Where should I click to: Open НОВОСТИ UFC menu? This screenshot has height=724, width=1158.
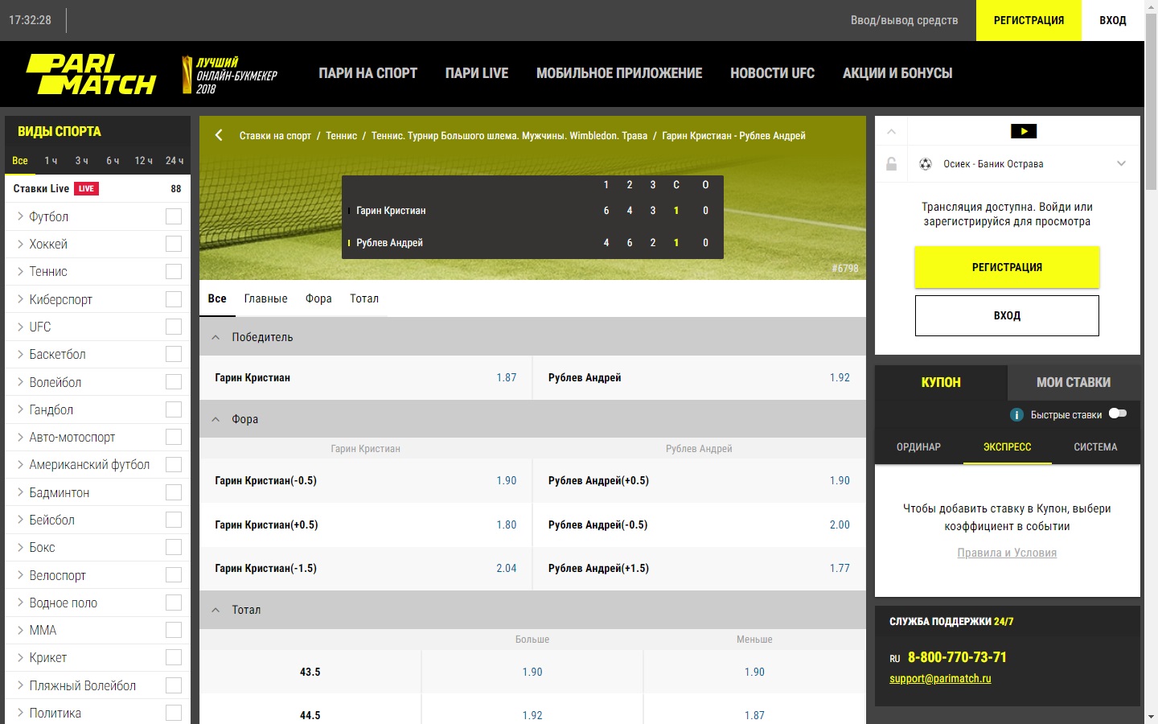coord(772,73)
